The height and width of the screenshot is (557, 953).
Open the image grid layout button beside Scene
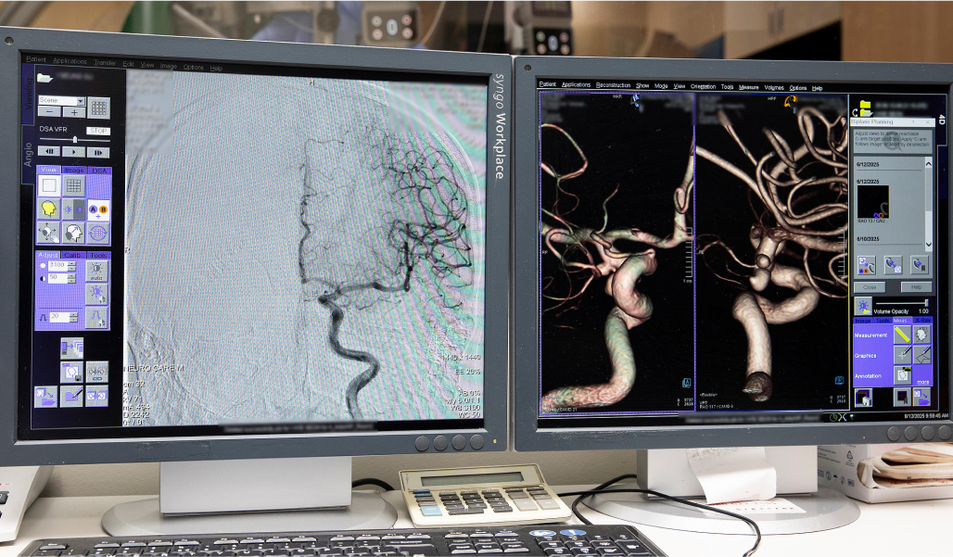(x=99, y=108)
